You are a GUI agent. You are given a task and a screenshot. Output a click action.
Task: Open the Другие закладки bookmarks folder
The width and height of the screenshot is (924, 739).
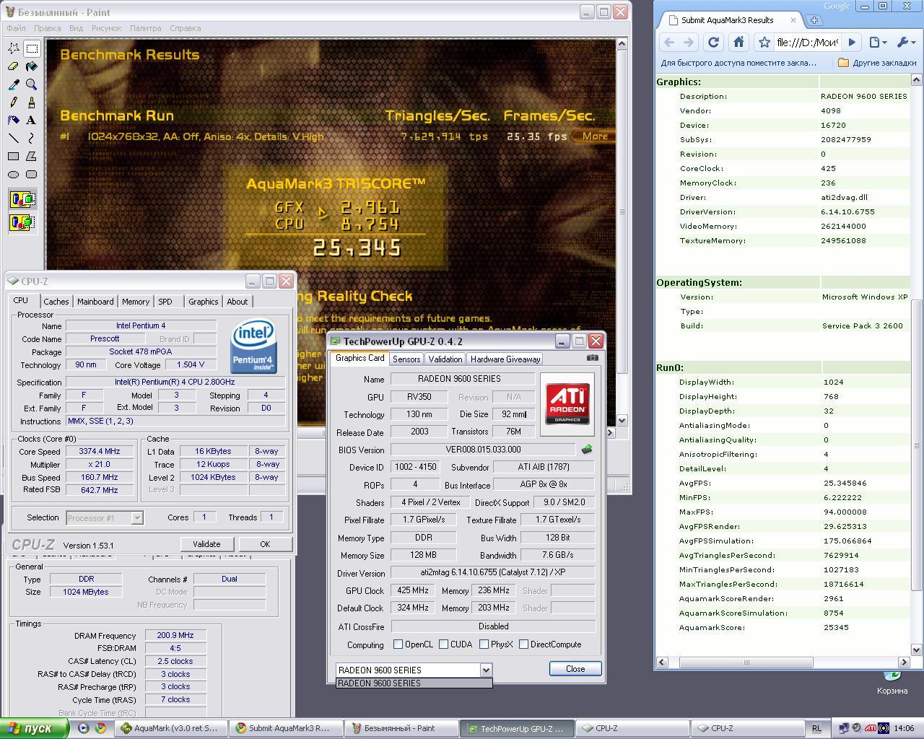point(876,63)
